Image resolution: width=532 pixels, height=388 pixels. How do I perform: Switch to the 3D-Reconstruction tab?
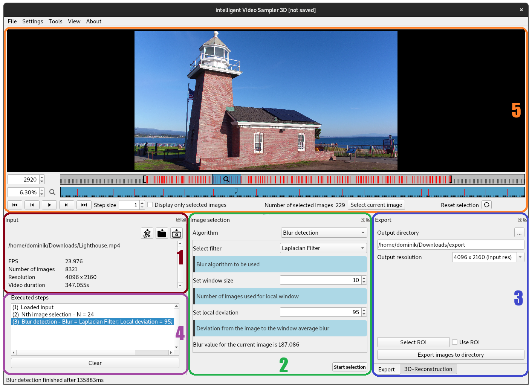pos(428,369)
